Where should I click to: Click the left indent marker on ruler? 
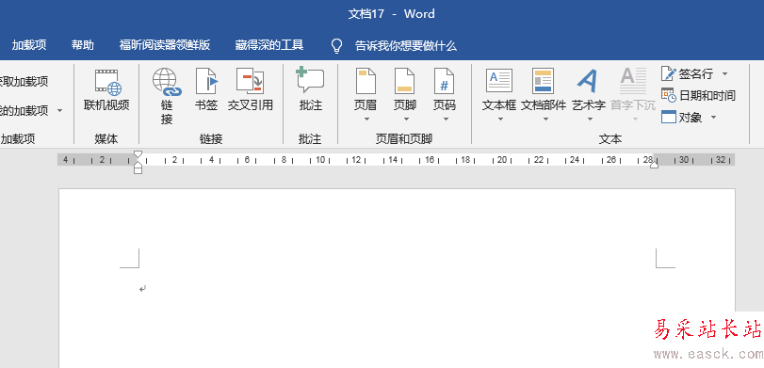(138, 170)
